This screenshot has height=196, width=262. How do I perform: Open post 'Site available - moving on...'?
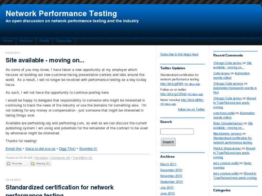(45, 60)
